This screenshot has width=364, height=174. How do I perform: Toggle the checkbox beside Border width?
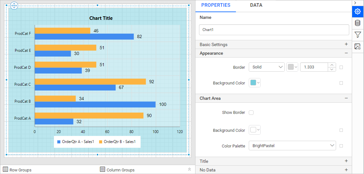coord(341,67)
